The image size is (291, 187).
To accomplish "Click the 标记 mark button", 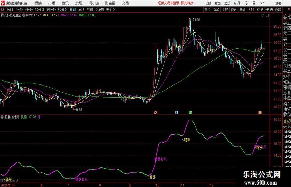I will [x=260, y=10].
